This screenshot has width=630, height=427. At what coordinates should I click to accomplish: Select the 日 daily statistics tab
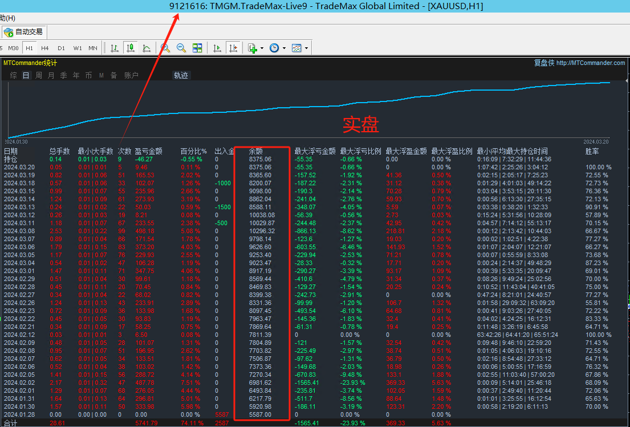pyautogui.click(x=26, y=75)
